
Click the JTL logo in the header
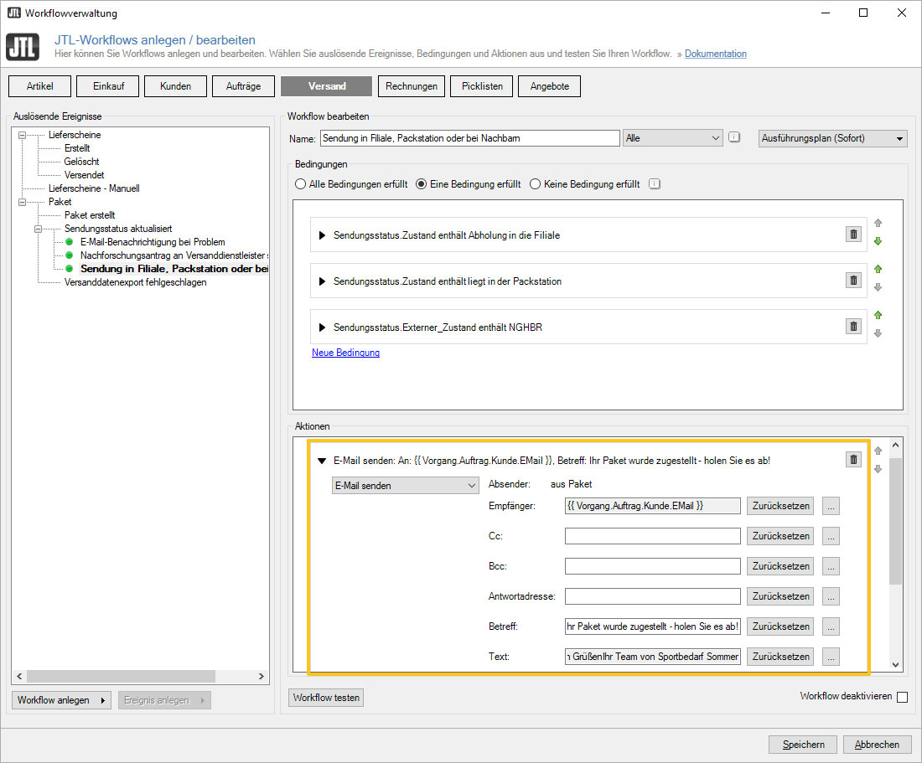click(x=22, y=47)
